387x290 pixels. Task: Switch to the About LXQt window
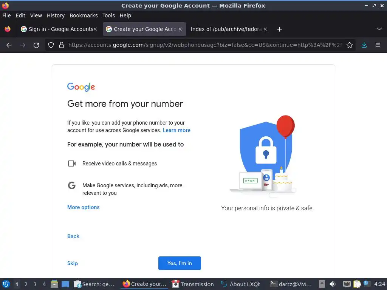pos(241,284)
